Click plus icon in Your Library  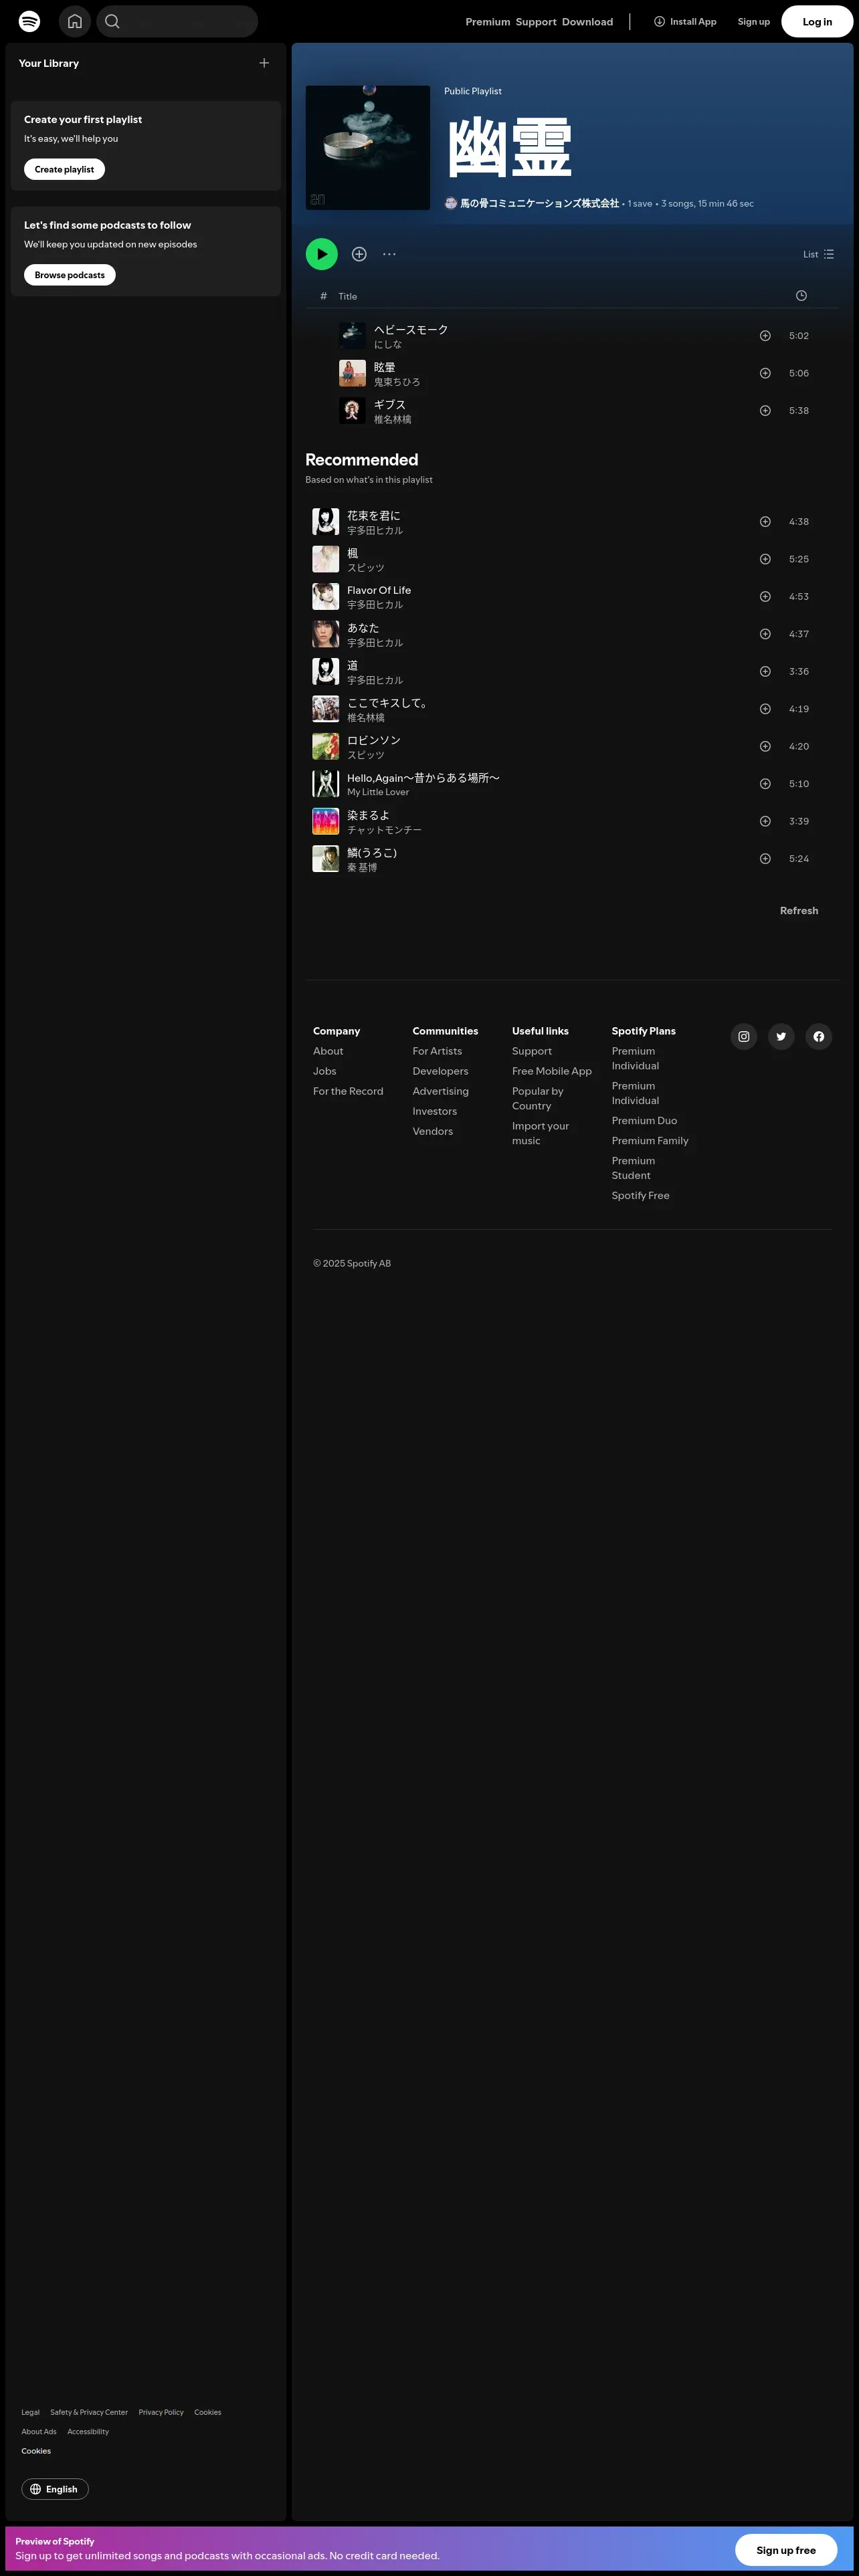tap(264, 63)
